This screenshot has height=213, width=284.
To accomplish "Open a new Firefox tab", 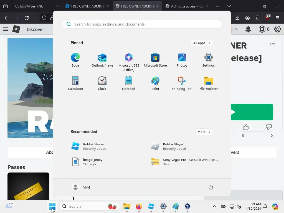I will click(x=218, y=6).
